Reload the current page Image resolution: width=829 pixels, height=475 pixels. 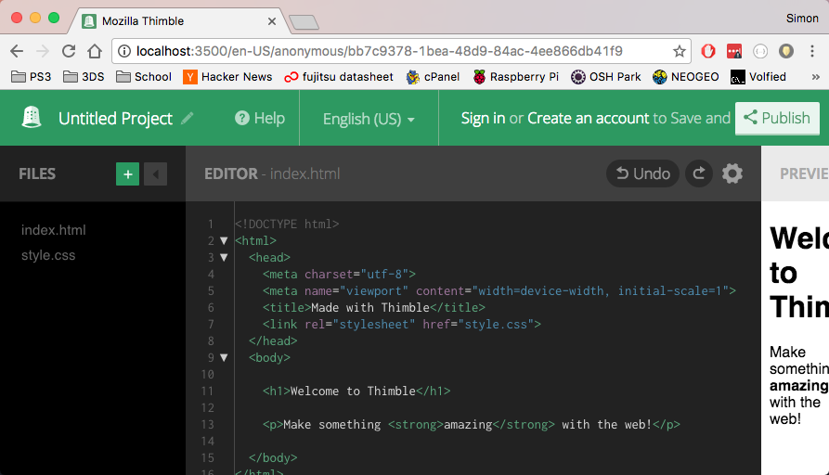coord(69,51)
